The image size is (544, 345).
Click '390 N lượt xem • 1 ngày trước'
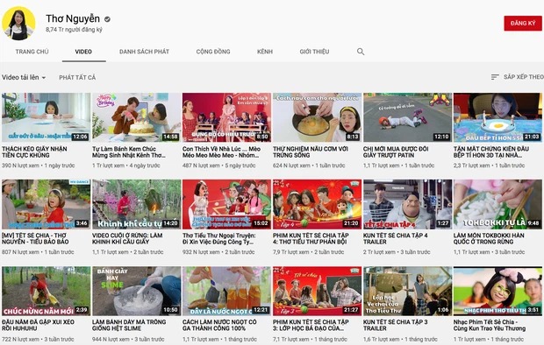coord(38,165)
